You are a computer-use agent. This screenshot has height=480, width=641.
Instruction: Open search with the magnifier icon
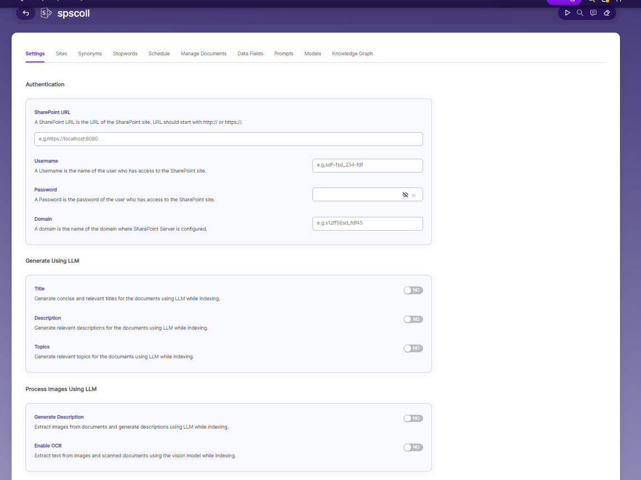(x=580, y=13)
